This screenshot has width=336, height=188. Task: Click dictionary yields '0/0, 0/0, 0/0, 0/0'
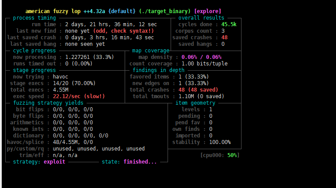(x=80, y=136)
